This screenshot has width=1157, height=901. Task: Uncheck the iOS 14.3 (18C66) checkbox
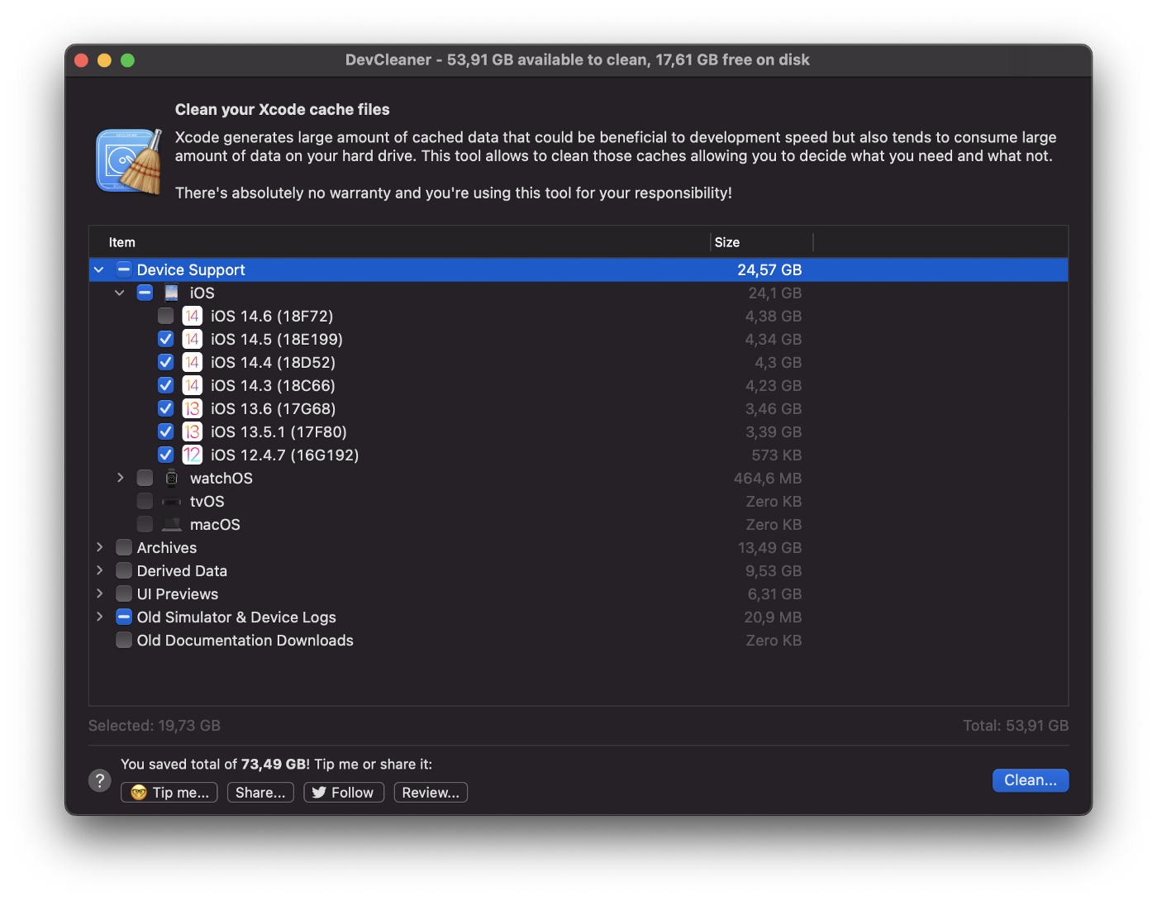click(165, 385)
